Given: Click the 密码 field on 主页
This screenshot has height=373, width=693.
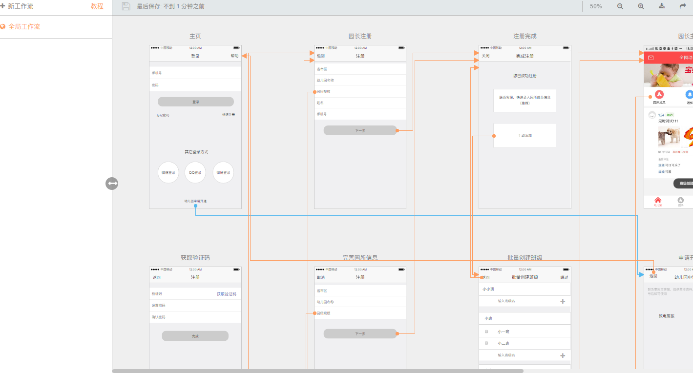Looking at the screenshot, I should [x=195, y=85].
